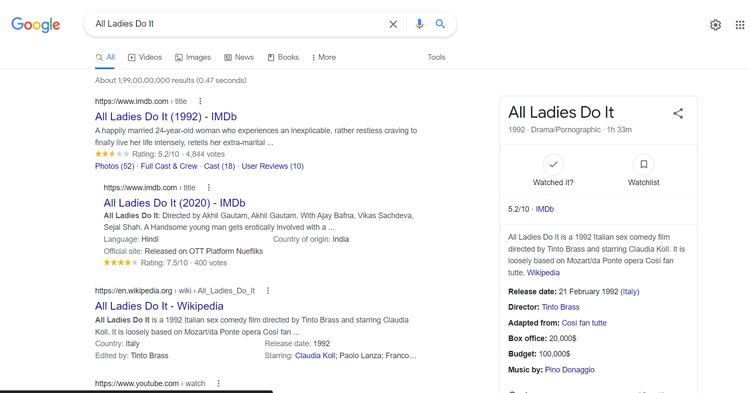The height and width of the screenshot is (393, 750).
Task: Click the Tools button
Action: point(436,57)
